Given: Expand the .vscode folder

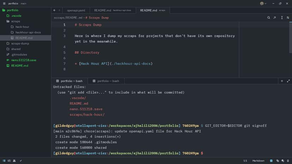Looking at the screenshot, I should 16,16.
